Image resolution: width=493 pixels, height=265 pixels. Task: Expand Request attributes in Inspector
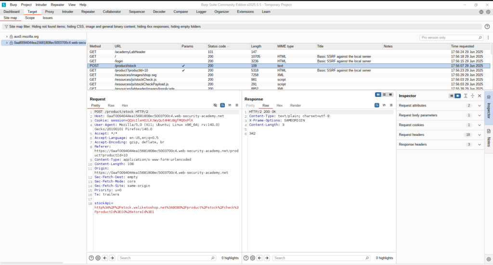[479, 106]
